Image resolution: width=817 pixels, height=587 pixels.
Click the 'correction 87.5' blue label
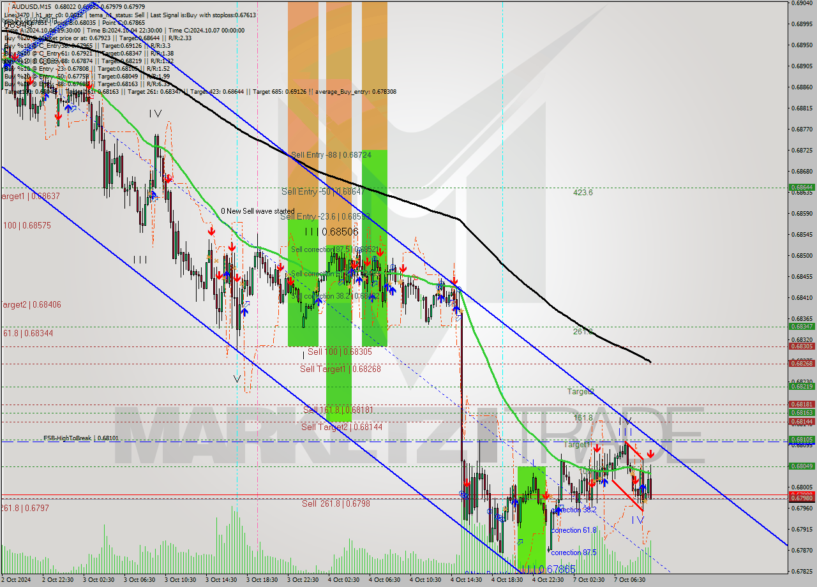pyautogui.click(x=574, y=553)
